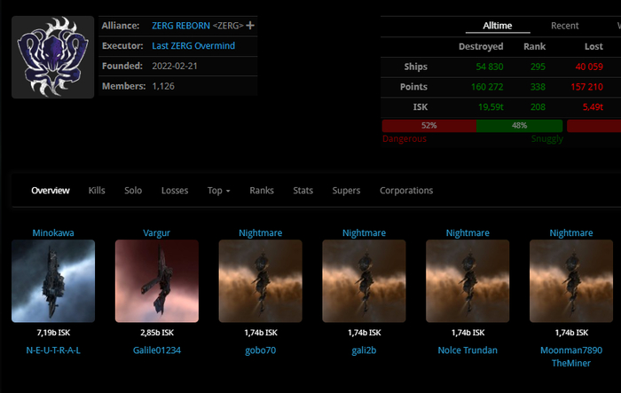This screenshot has height=393, width=621.
Task: Switch stats to Recent view
Action: point(565,27)
